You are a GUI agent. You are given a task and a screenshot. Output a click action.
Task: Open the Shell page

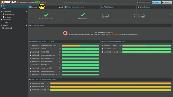(14, 23)
